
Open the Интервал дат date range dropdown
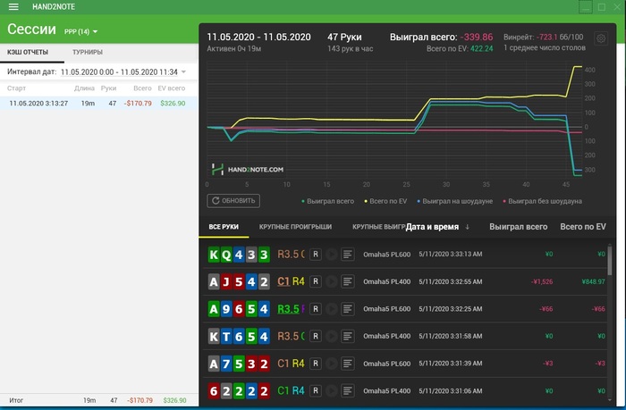pyautogui.click(x=123, y=72)
